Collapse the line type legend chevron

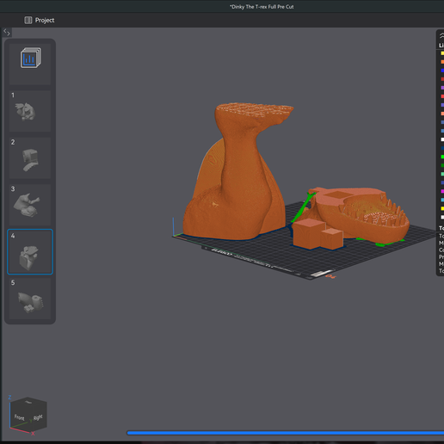(x=441, y=35)
